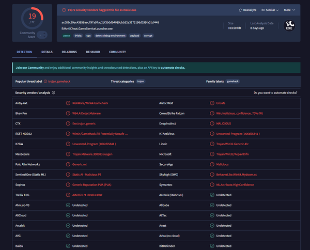
Task: Click the Join our Community link
Action: tap(33, 68)
